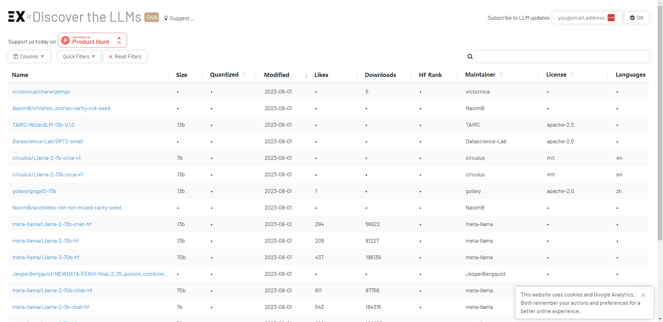Open the Columns dropdown

pos(29,57)
